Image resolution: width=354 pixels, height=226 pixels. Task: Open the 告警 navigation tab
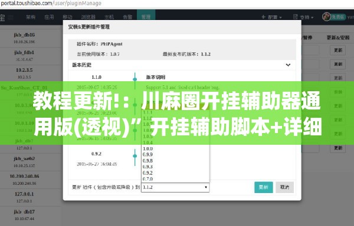[x=127, y=17]
